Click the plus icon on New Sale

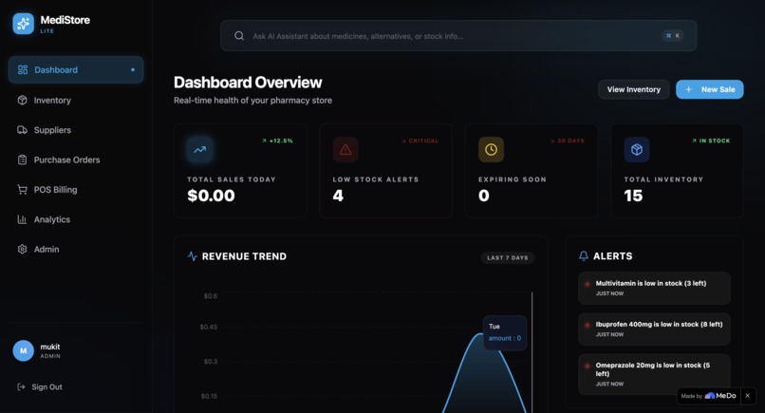[688, 89]
